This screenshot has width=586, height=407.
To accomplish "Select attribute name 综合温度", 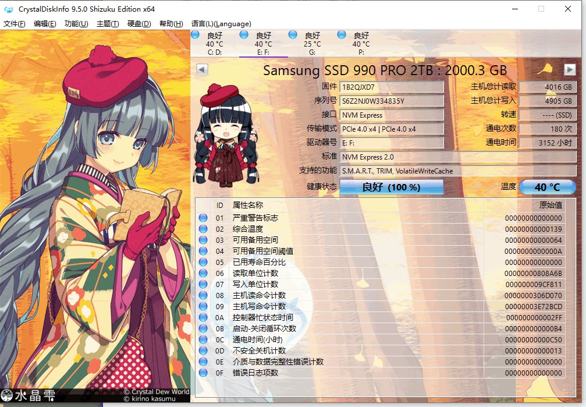I will coord(248,229).
